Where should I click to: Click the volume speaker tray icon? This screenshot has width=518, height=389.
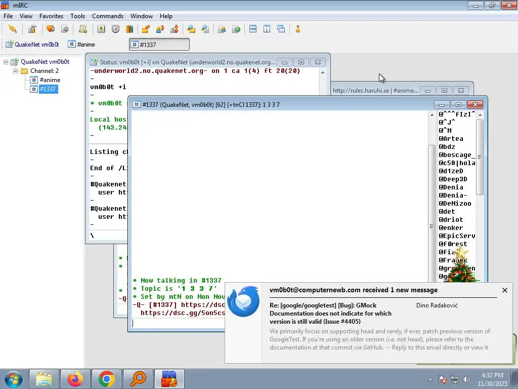point(466,379)
